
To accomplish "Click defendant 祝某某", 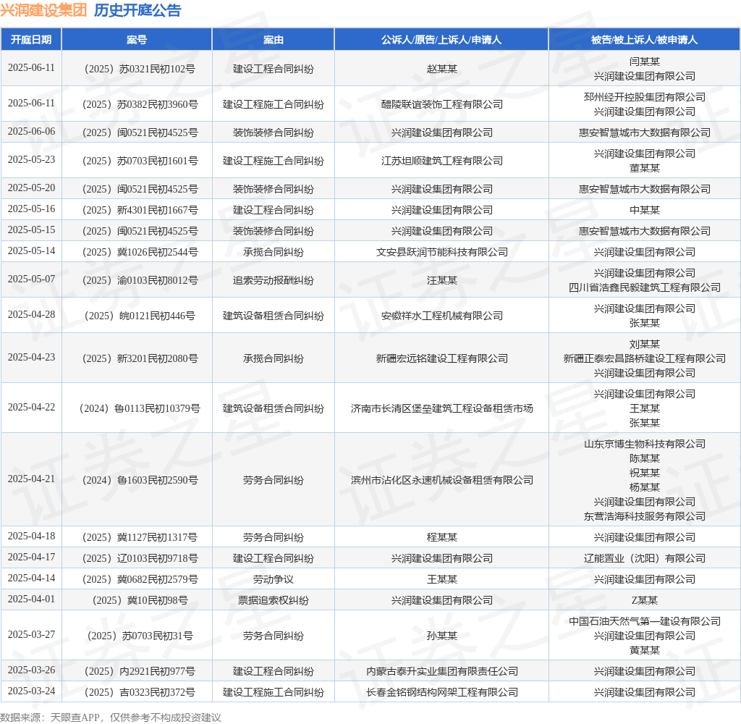I will pyautogui.click(x=644, y=473).
